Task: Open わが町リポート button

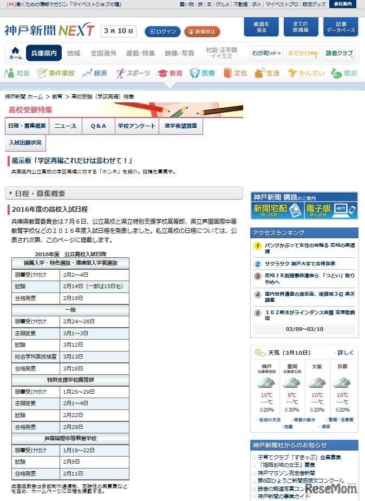Action: [x=266, y=53]
